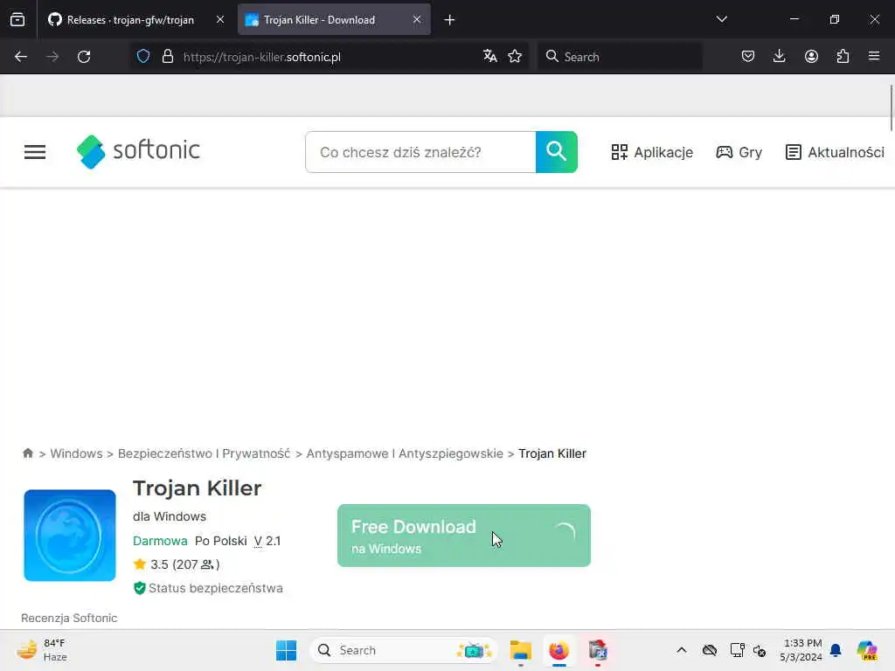
Task: Click the Firefox Search box
Action: click(620, 57)
